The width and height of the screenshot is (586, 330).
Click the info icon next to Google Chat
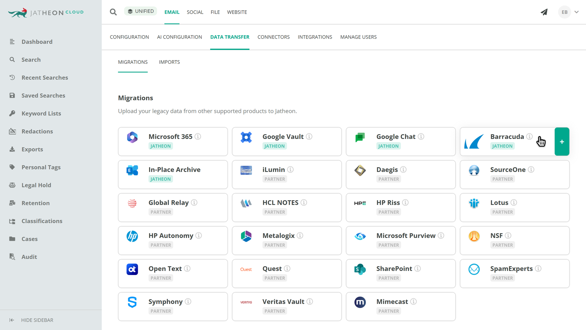click(x=421, y=136)
